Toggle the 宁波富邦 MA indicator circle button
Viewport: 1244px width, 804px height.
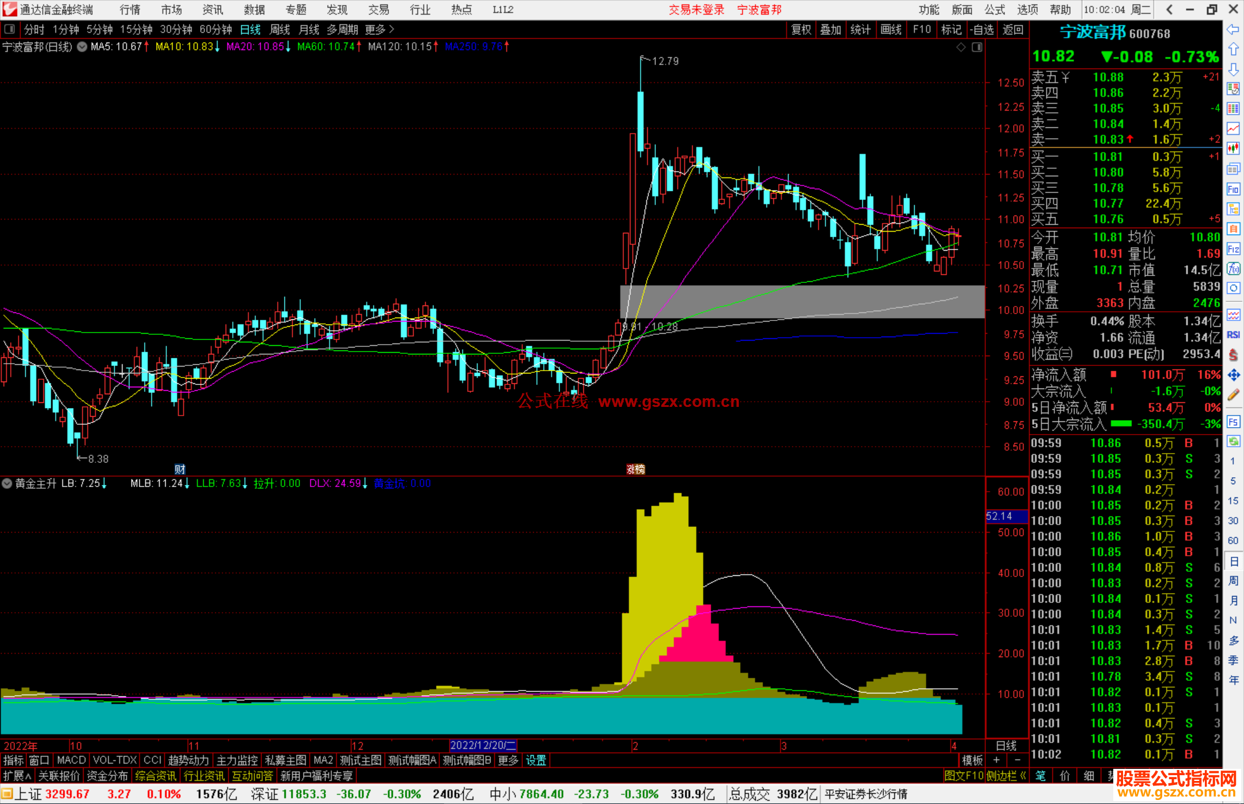(x=82, y=47)
